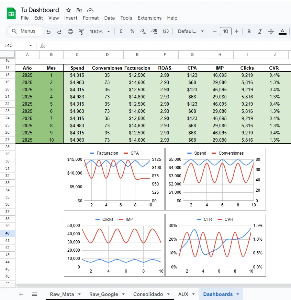Print the spreadsheet using printer icon
Screen dimensions: 291x300
point(70,32)
